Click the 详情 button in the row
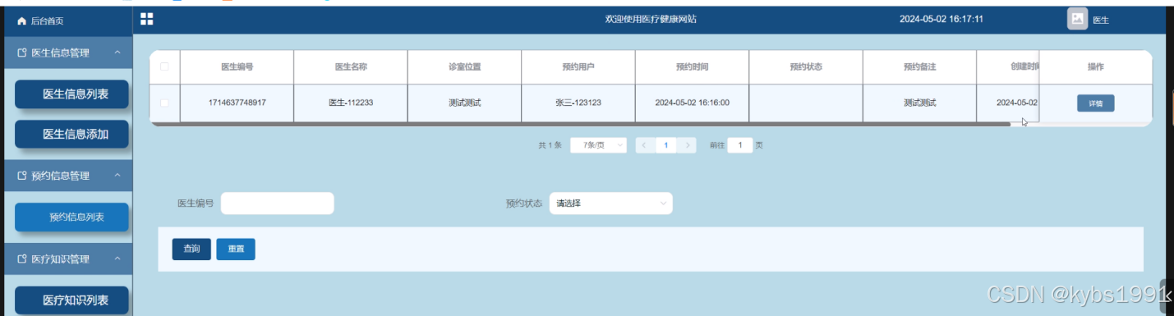 click(x=1095, y=103)
